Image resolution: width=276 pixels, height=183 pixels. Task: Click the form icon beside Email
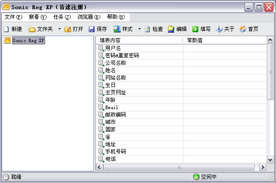[x=101, y=107]
